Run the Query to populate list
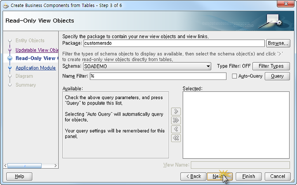Image resolution: width=297 pixels, height=185 pixels. pyautogui.click(x=277, y=76)
